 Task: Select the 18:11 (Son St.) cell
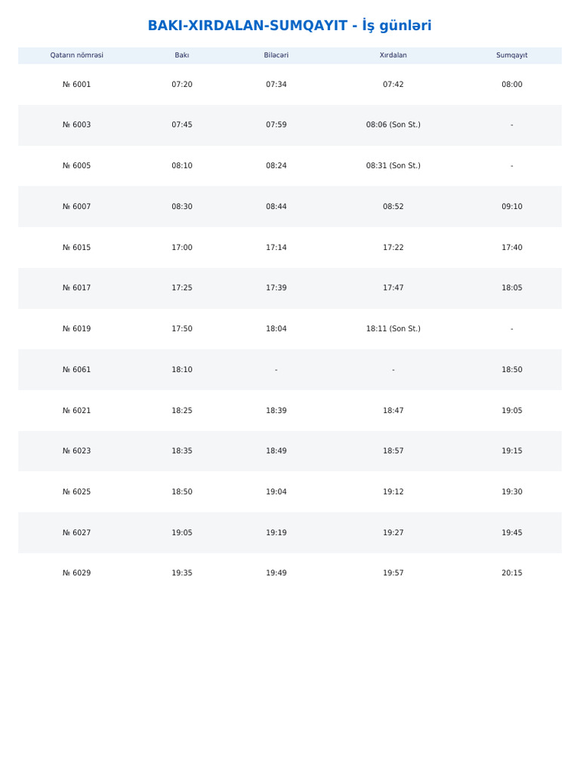pyautogui.click(x=393, y=329)
